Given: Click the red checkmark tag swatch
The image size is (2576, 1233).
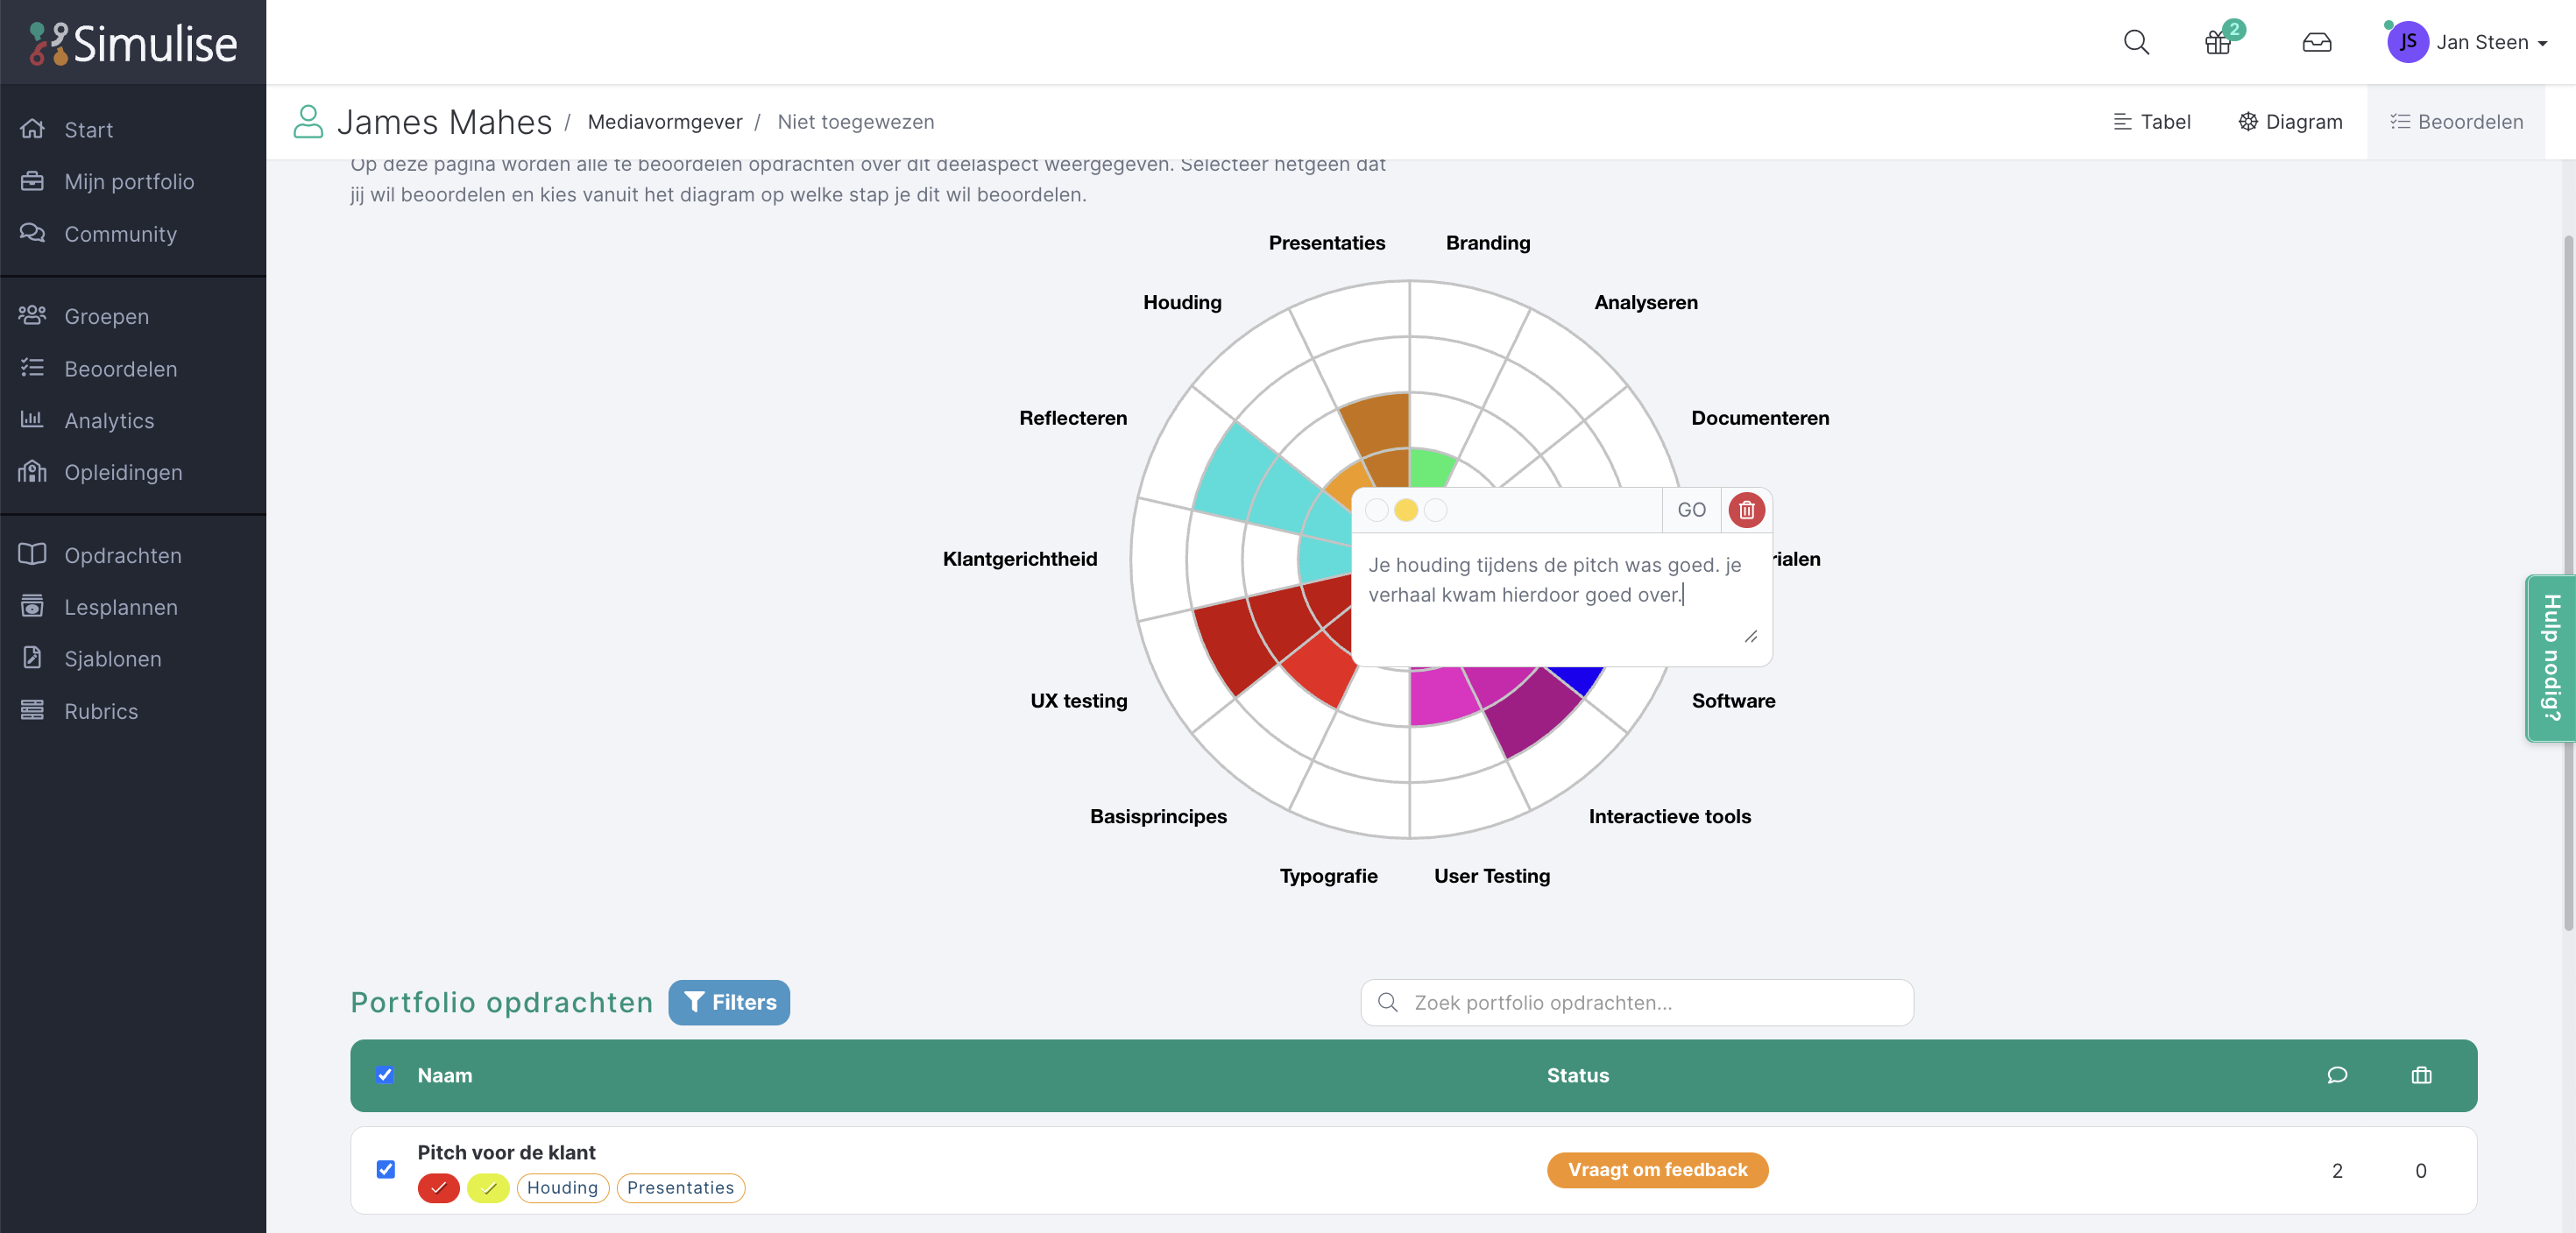Looking at the screenshot, I should (438, 1187).
